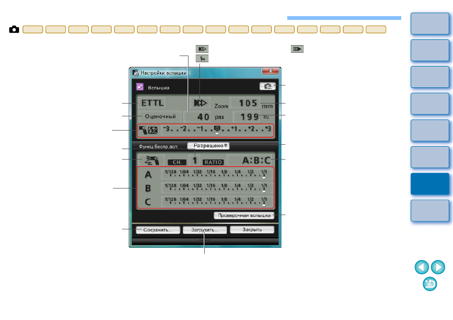This screenshot has height=320, width=453.
Task: Click the Оценочный metering field
Action: click(x=160, y=116)
